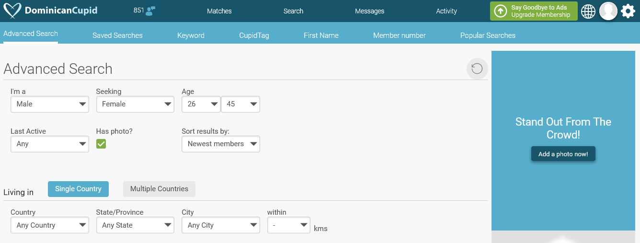
Task: Click the DominicanCupid heart logo
Action: coord(12,11)
